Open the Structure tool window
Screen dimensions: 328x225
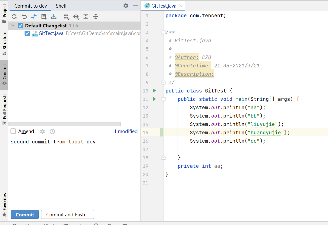pyautogui.click(x=4, y=43)
